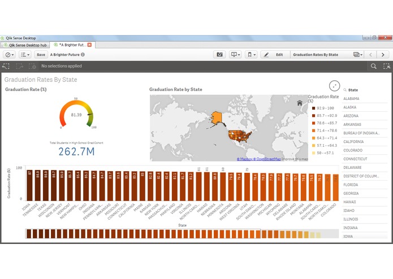Open the bookmarks dropdown

[251, 55]
